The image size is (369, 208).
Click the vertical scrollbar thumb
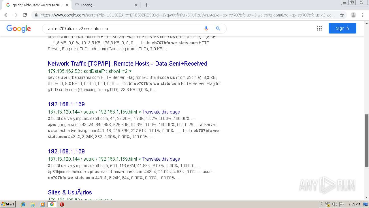point(367,141)
